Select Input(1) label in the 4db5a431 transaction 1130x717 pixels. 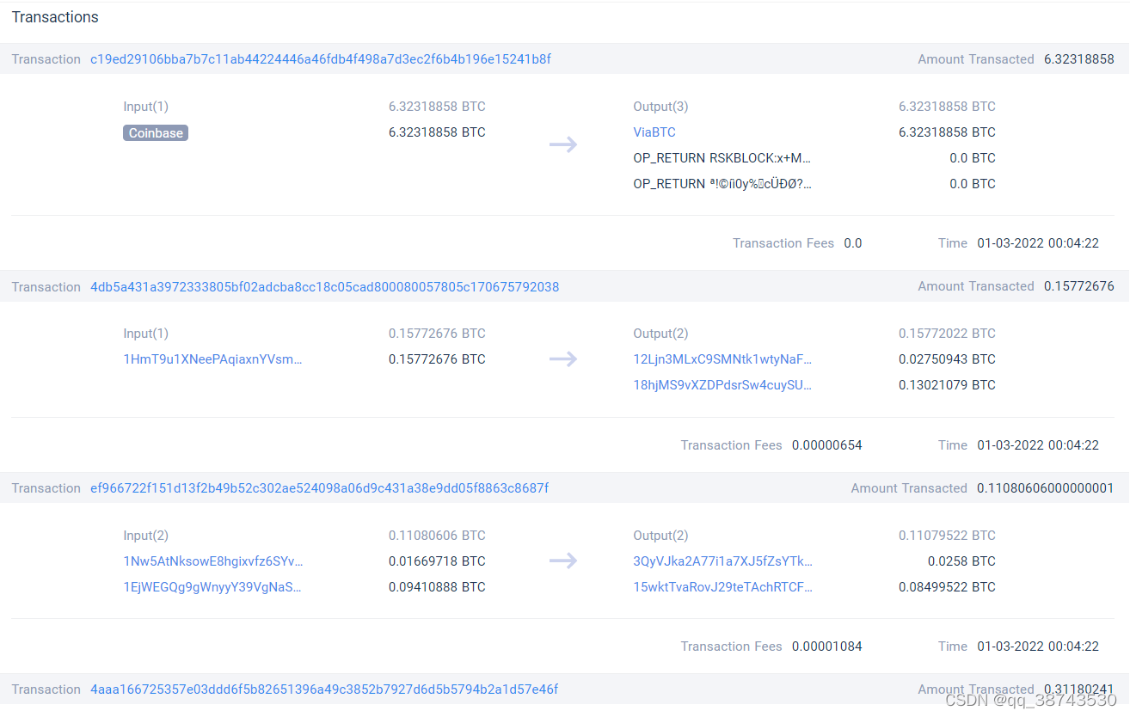coord(146,334)
